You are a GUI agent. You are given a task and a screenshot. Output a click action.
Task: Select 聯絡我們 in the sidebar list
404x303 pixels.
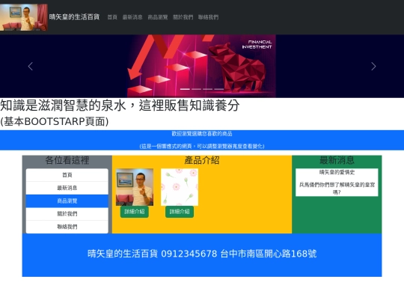click(67, 227)
